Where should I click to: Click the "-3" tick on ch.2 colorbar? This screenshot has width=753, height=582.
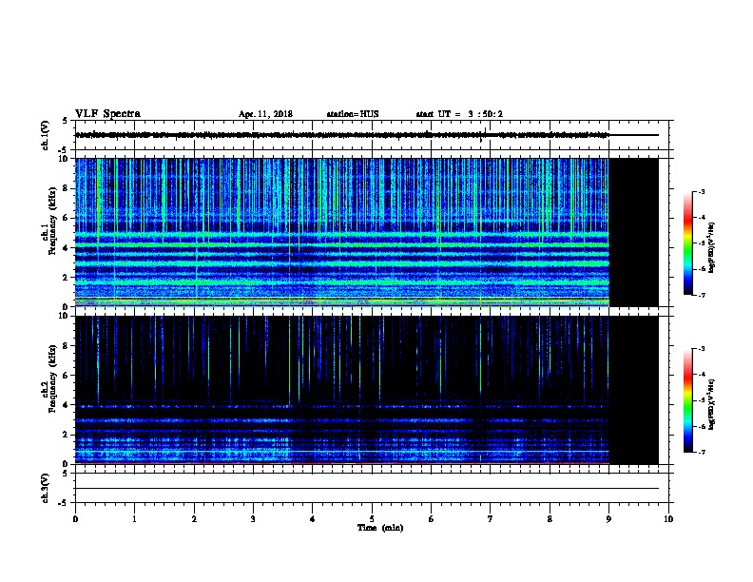click(702, 349)
